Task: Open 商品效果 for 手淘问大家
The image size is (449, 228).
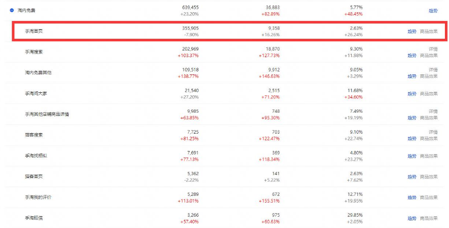Action: (429, 94)
